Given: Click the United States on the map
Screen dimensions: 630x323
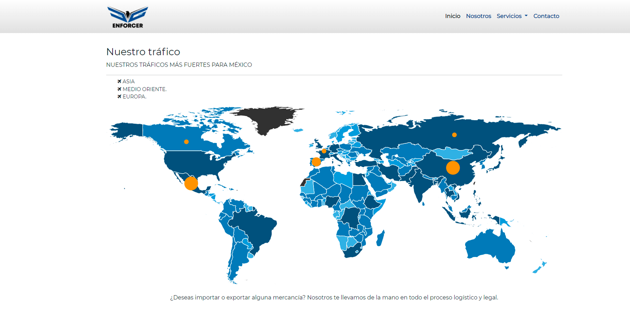Looking at the screenshot, I should [191, 162].
